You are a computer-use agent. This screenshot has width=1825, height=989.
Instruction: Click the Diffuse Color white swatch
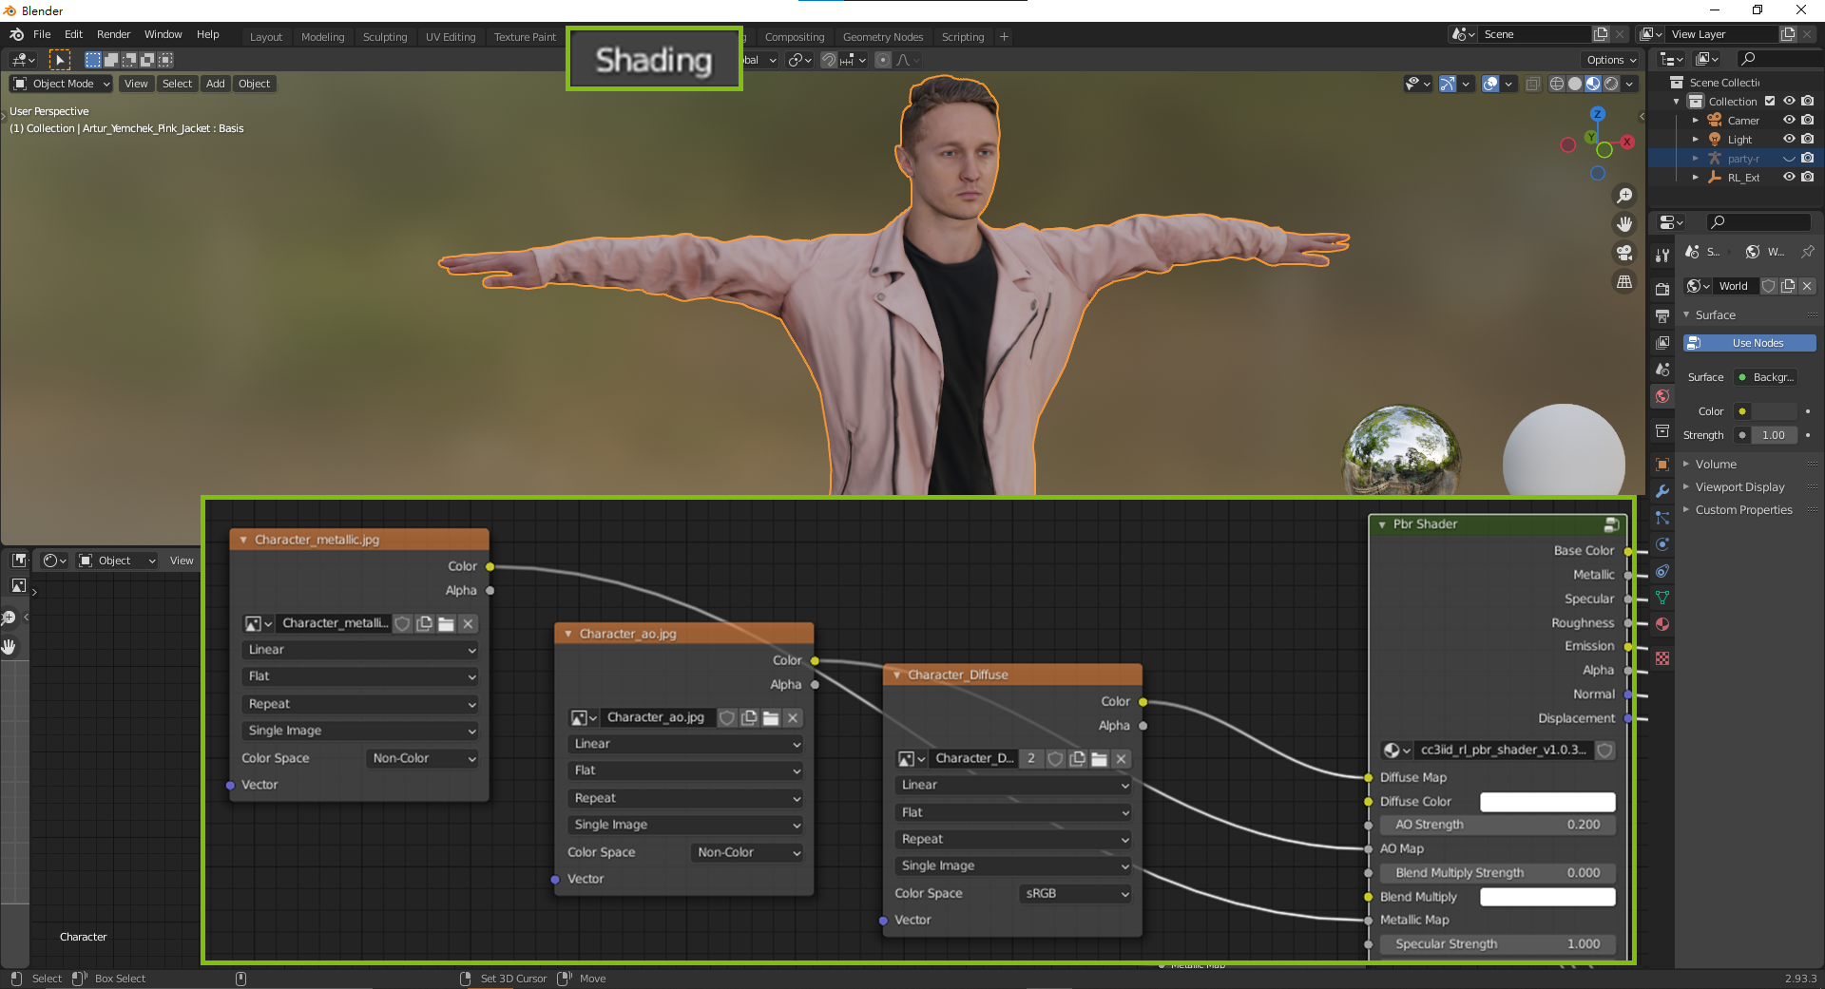coord(1547,802)
